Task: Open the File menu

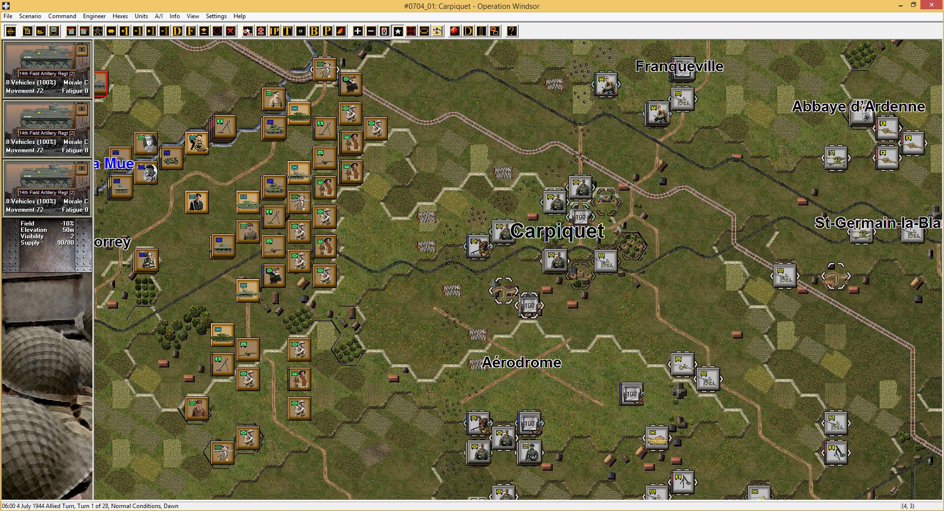Action: pyautogui.click(x=8, y=16)
